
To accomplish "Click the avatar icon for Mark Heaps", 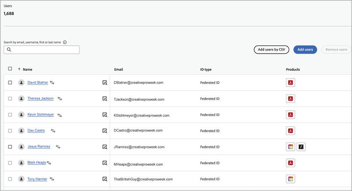I will [21, 163].
